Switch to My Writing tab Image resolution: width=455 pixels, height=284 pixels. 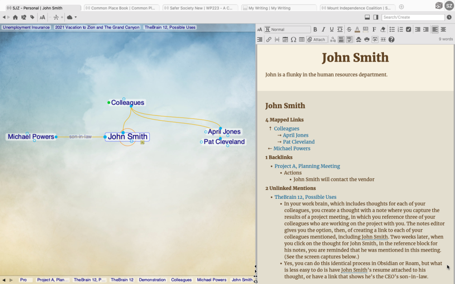(x=279, y=8)
